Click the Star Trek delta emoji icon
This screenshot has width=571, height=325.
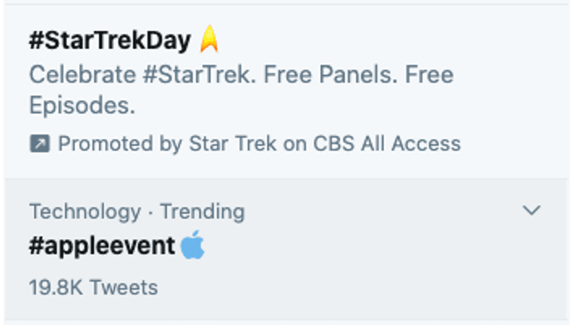(209, 41)
